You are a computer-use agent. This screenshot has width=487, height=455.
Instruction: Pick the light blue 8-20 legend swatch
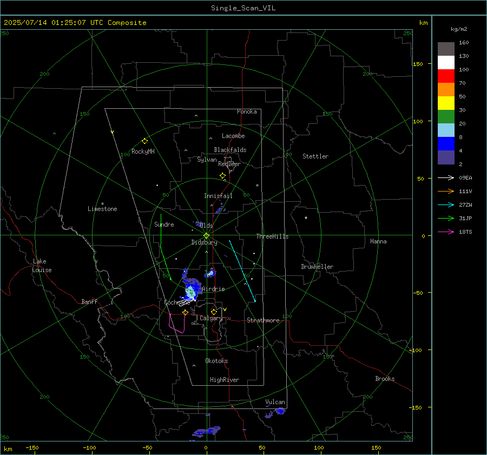(x=446, y=130)
